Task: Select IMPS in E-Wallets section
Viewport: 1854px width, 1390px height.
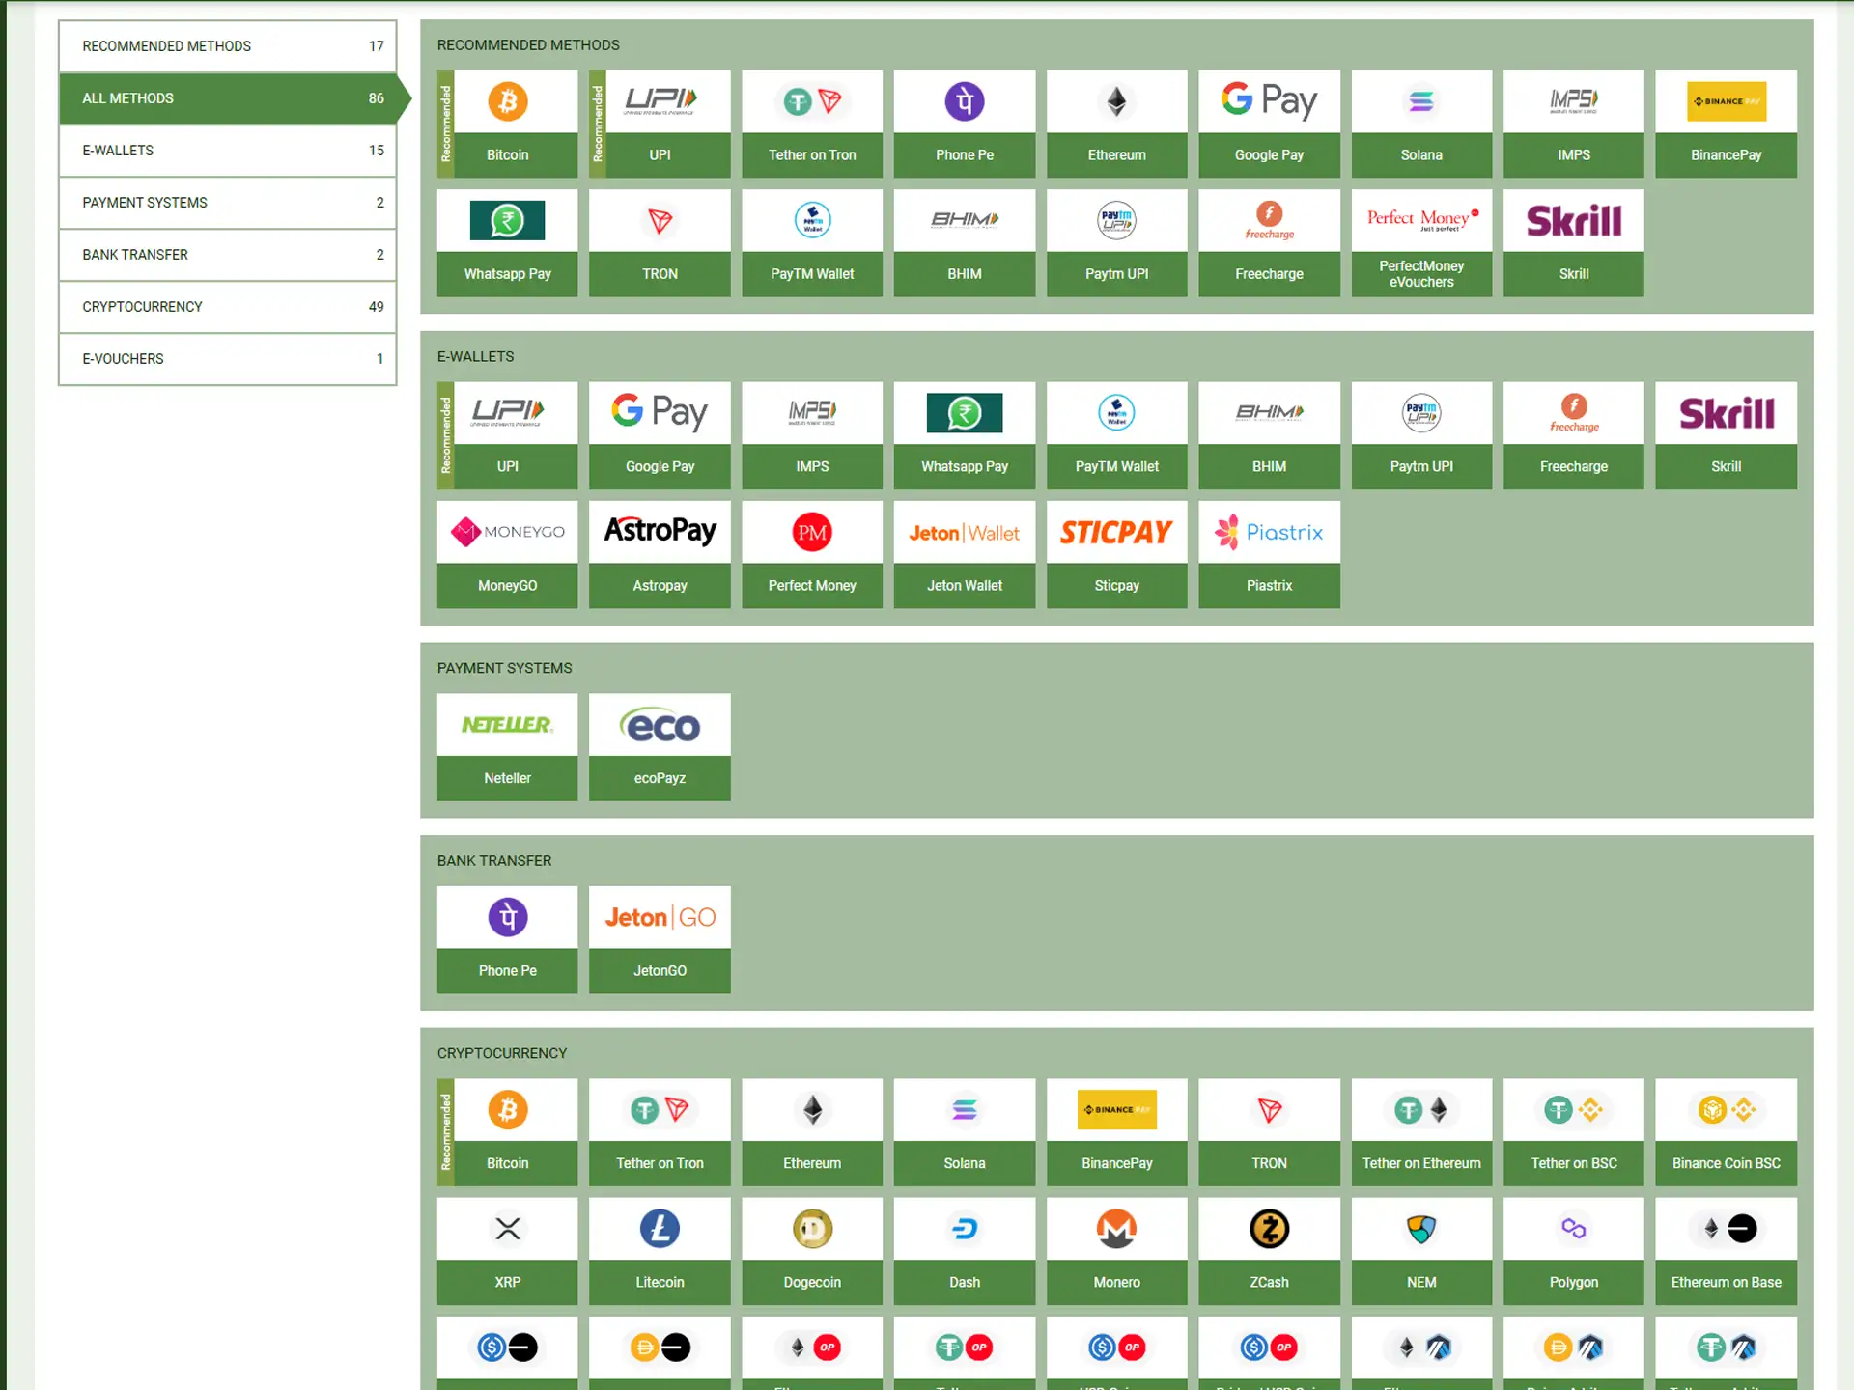Action: coord(812,435)
